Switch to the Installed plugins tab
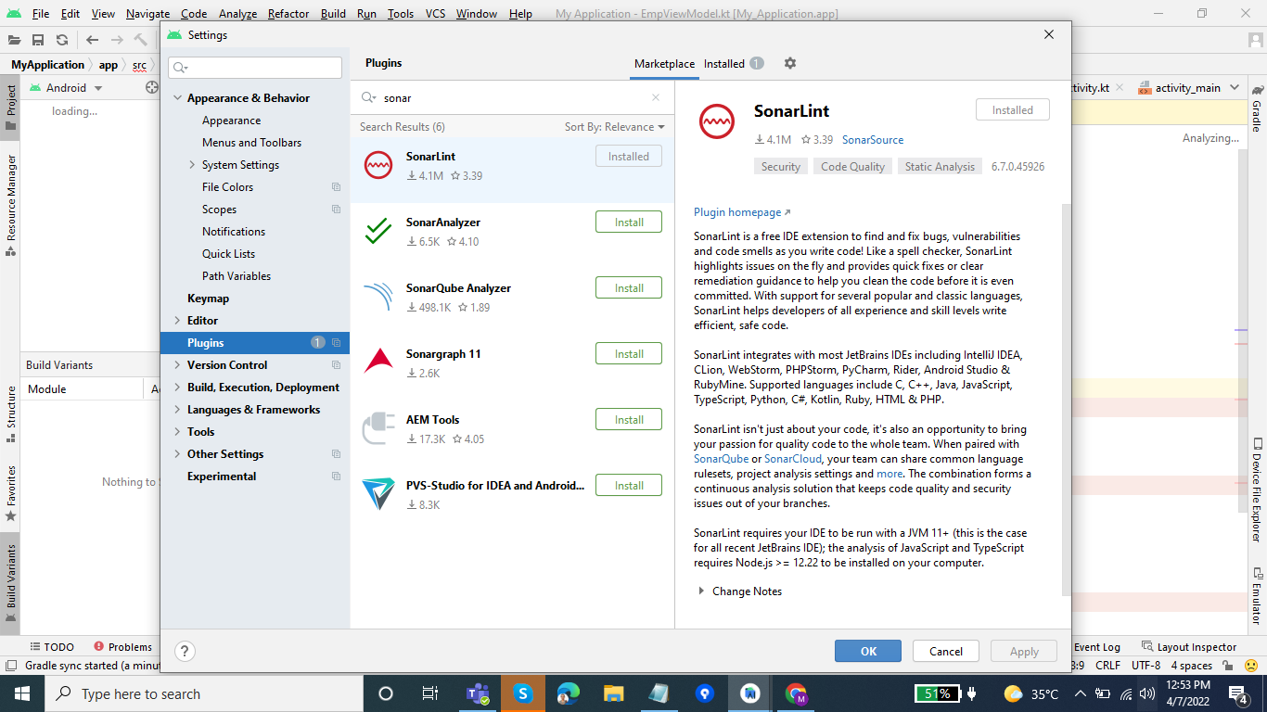Screen dimensions: 1267x712 tap(723, 63)
